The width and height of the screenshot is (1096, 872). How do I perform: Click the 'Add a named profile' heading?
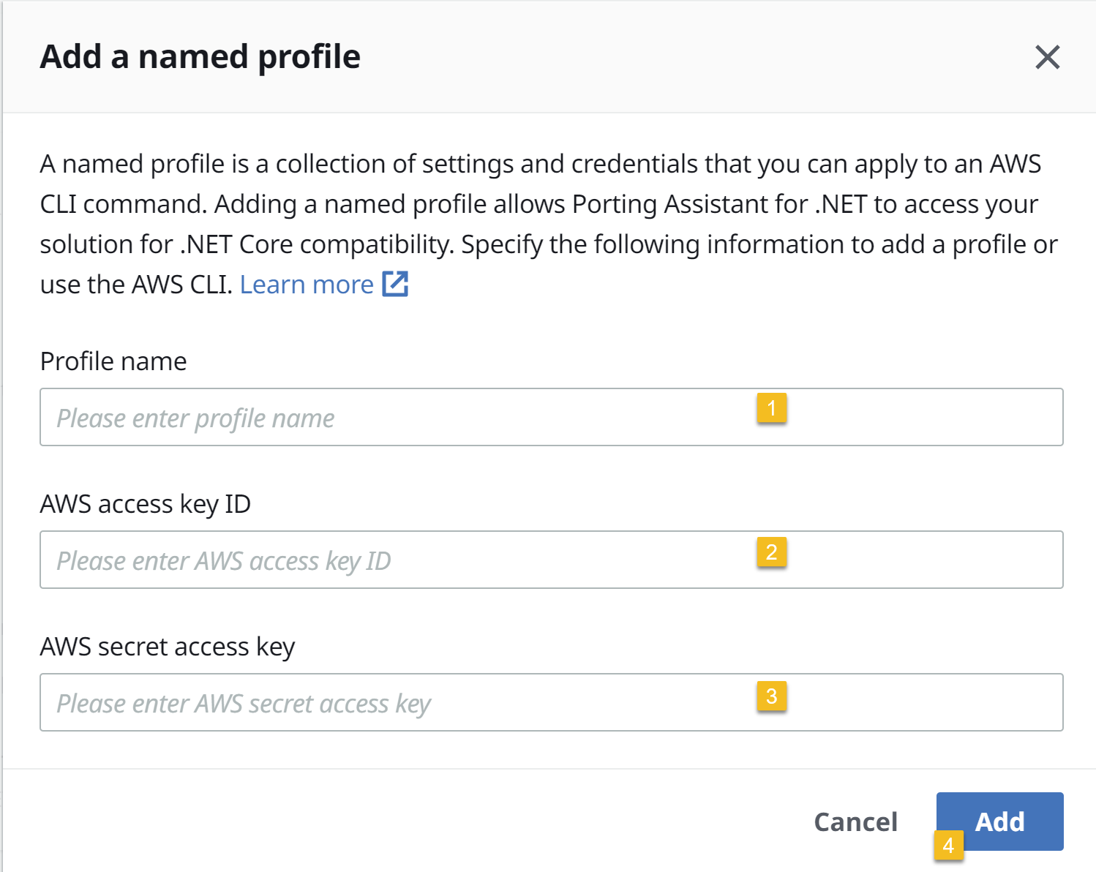[x=200, y=56]
